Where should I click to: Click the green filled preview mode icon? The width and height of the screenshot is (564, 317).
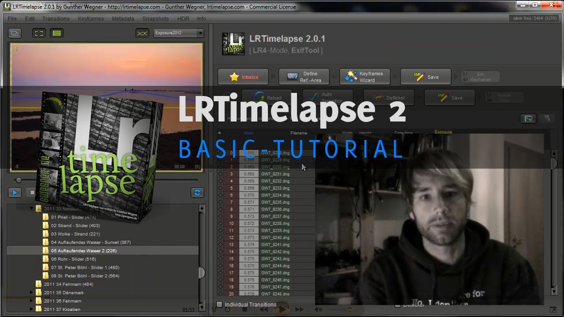pyautogui.click(x=56, y=33)
